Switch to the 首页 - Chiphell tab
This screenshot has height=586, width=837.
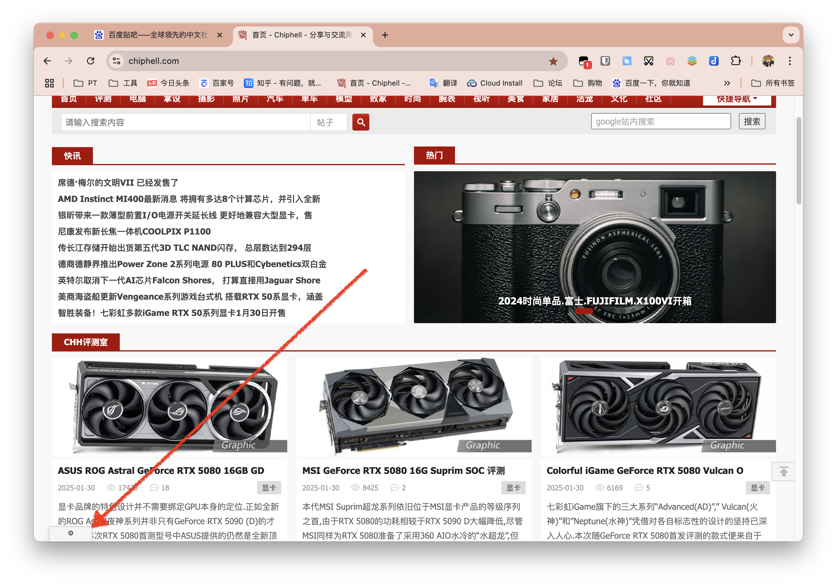pos(303,35)
